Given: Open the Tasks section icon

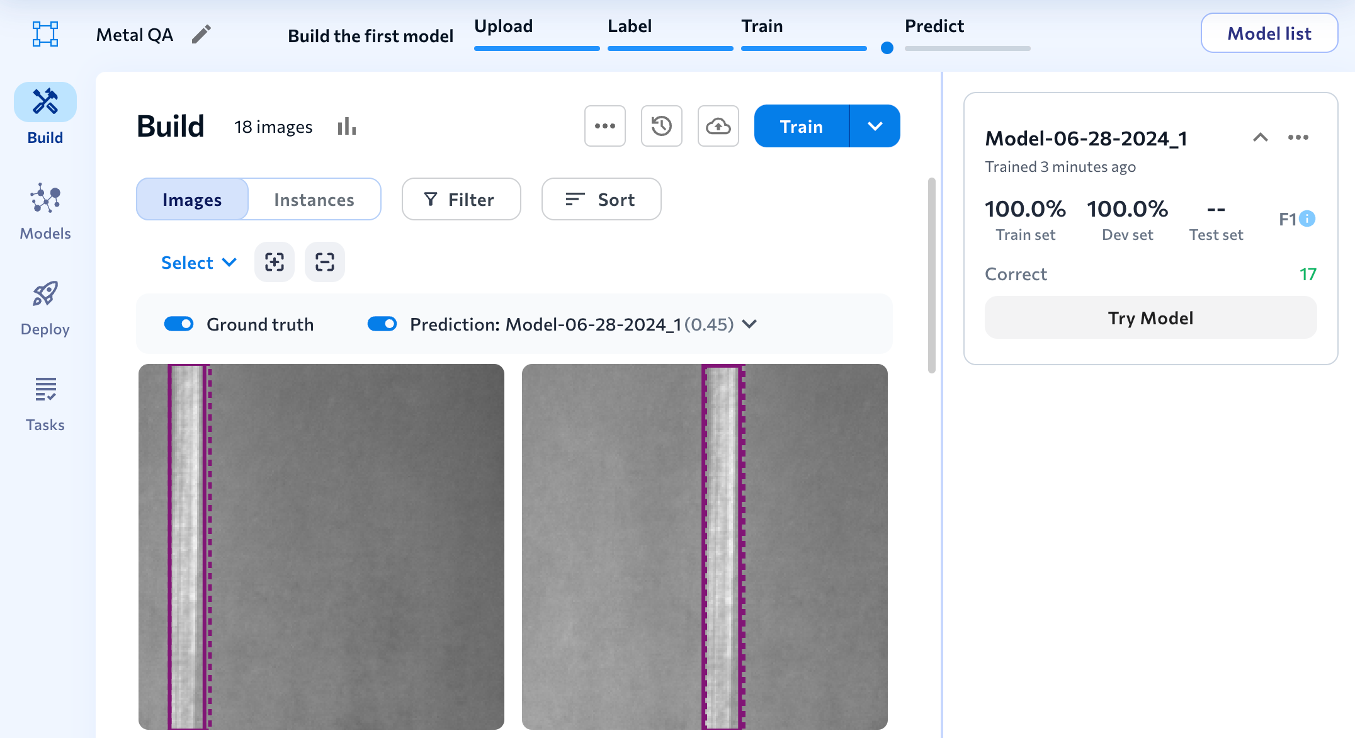Looking at the screenshot, I should tap(45, 389).
